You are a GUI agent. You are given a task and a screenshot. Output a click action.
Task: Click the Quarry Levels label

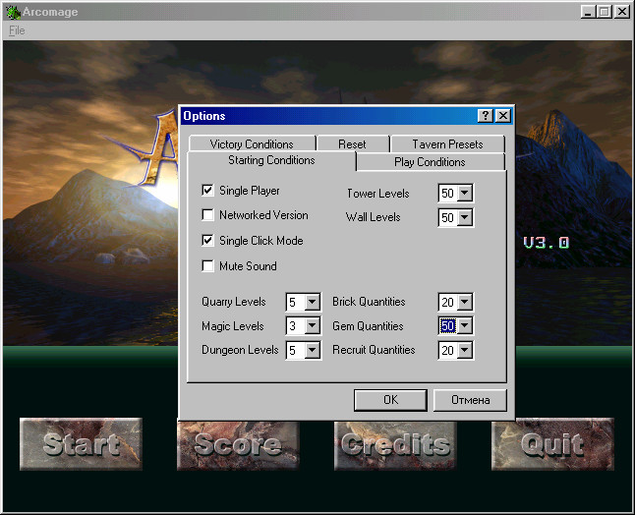(234, 302)
